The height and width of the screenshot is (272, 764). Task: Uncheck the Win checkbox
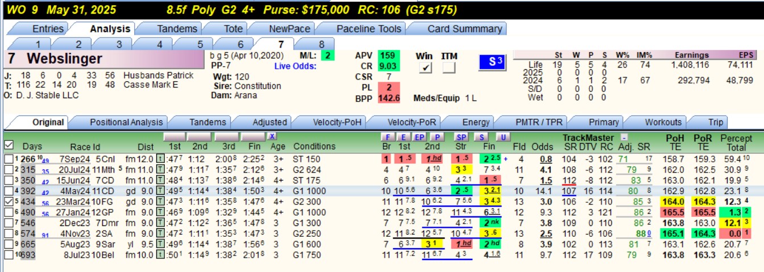click(x=425, y=68)
